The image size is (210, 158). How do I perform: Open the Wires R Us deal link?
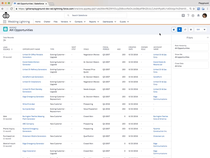click(x=29, y=104)
